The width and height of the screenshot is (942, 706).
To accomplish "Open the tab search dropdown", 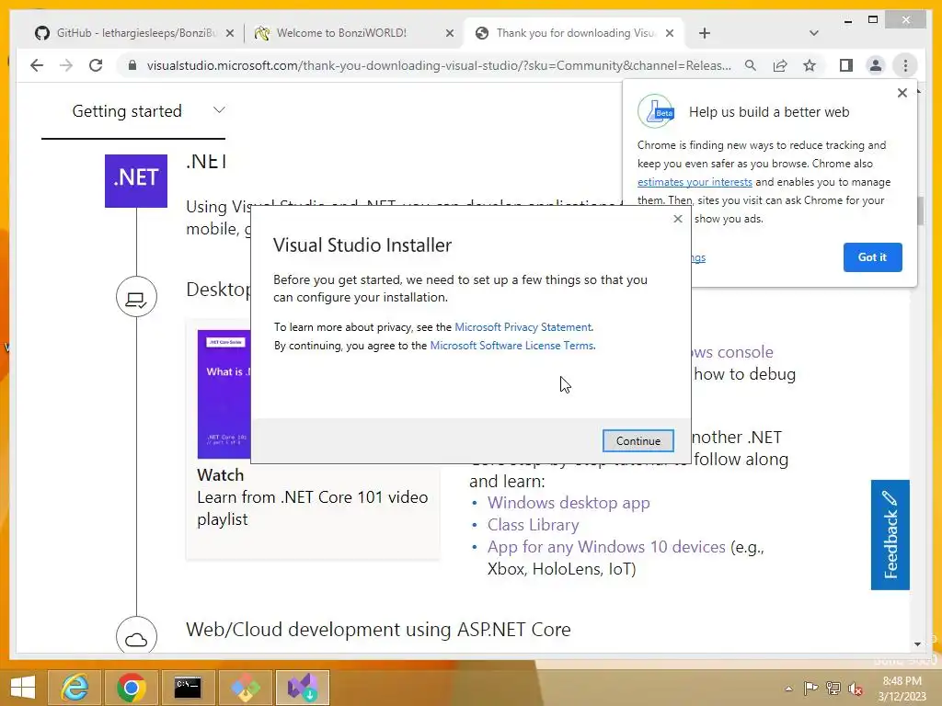I will pos(814,33).
